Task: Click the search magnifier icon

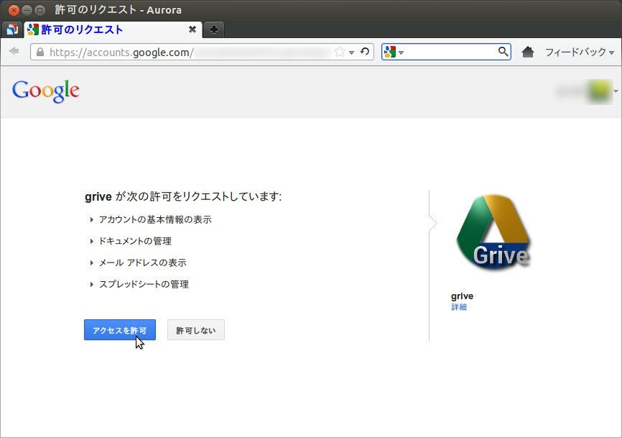Action: tap(503, 52)
